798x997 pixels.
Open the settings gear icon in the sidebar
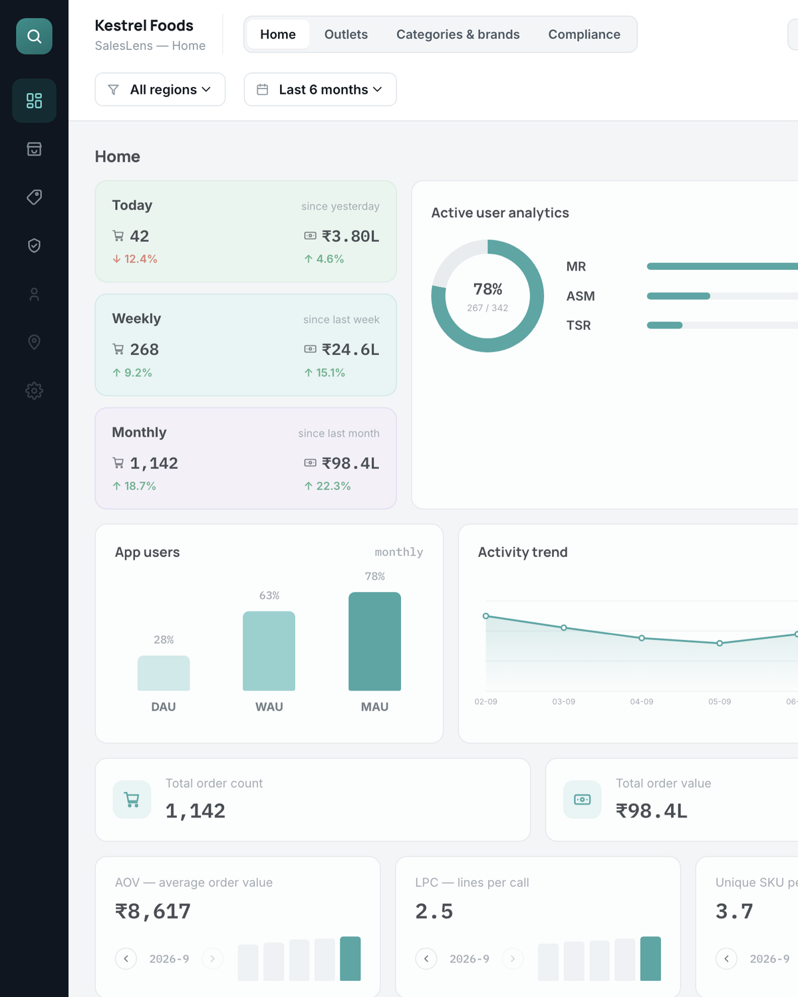34,390
